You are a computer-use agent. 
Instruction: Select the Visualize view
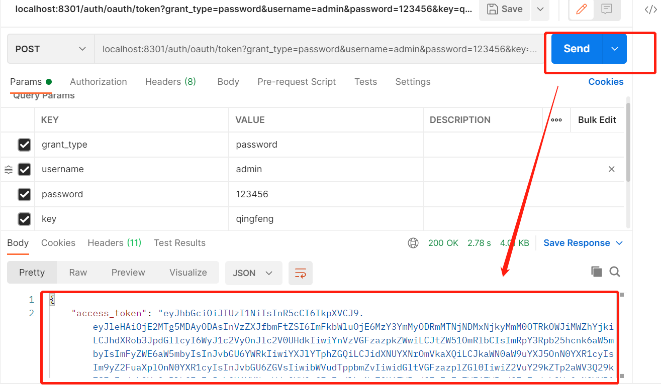point(188,273)
